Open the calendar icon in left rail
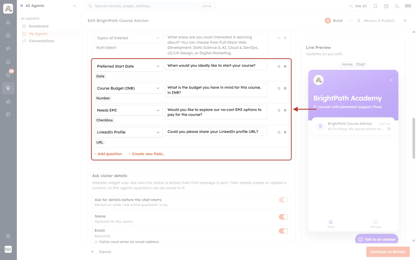This screenshot has width=416, height=260. pos(8,114)
